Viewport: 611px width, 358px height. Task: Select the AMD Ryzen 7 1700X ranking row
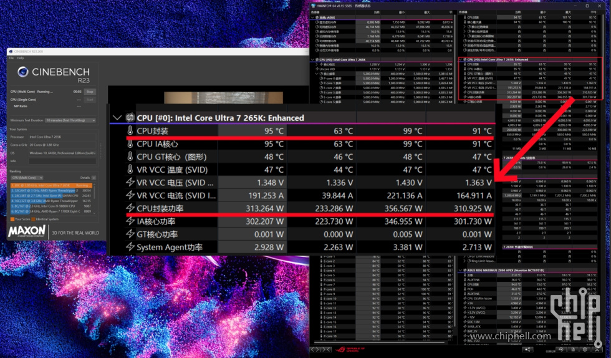[x=51, y=211]
